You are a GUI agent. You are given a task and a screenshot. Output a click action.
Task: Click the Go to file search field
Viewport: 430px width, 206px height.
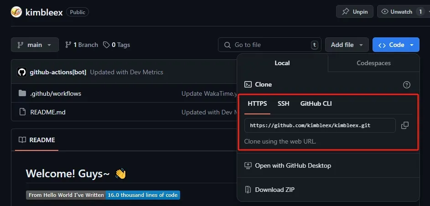(269, 45)
